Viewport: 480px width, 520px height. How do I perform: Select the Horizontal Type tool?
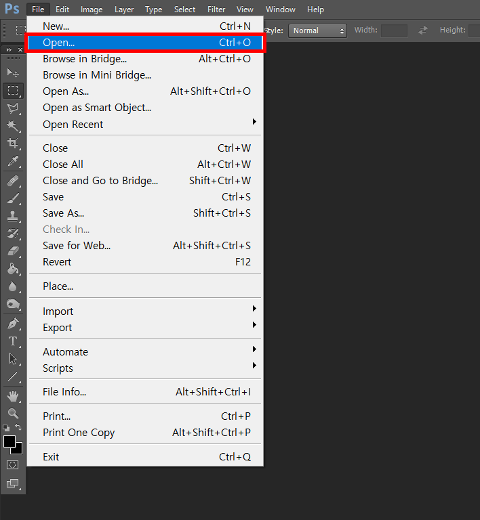(13, 341)
